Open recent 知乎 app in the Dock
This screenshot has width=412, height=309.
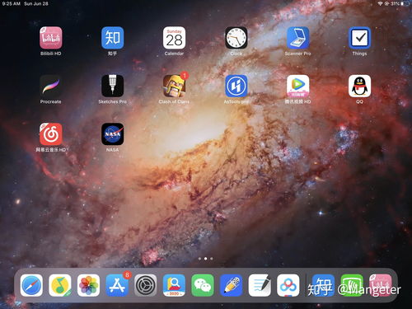click(324, 285)
